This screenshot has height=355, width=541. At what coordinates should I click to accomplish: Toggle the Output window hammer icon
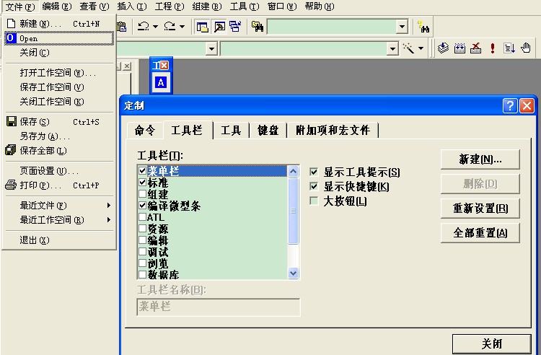219,27
